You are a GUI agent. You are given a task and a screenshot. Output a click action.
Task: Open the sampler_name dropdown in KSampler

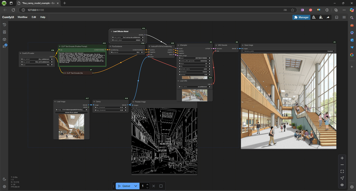point(194,69)
